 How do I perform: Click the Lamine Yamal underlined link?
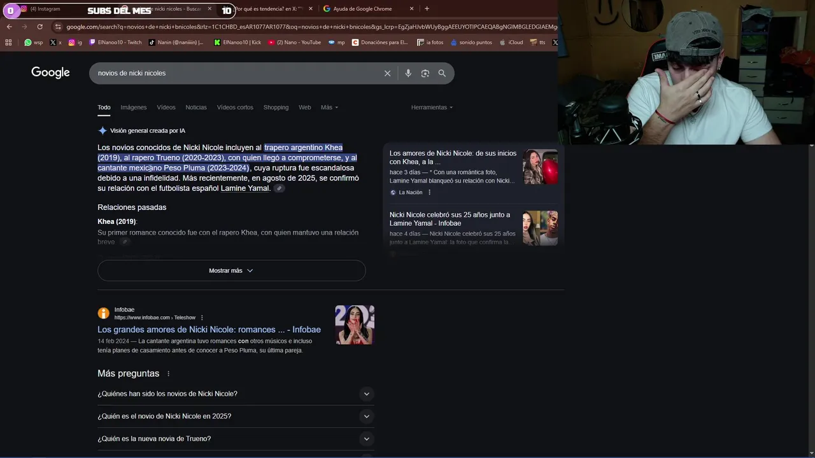click(x=245, y=188)
